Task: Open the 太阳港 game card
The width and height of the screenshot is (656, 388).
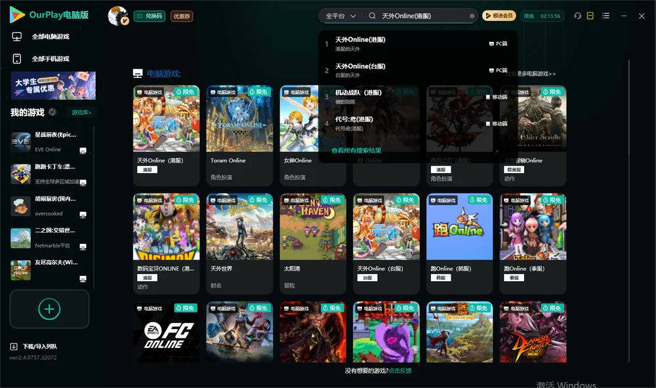Action: [313, 243]
